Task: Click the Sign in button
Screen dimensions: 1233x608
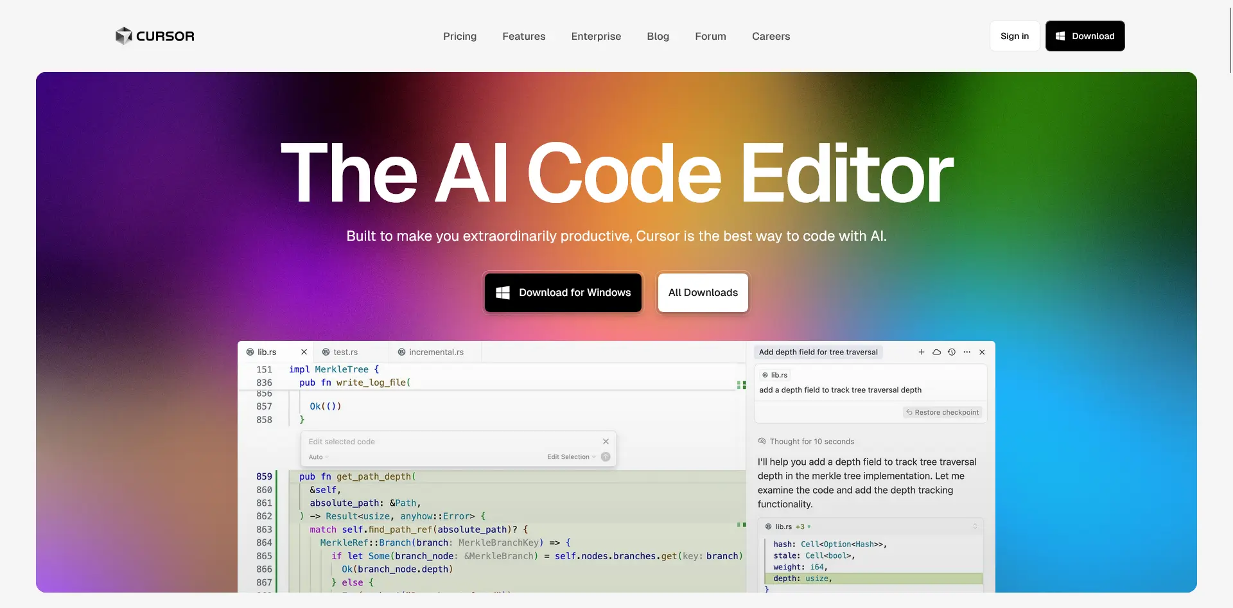Action: coord(1015,36)
